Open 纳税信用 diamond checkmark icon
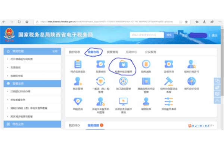The height and width of the screenshot is (149, 224). pos(78,101)
